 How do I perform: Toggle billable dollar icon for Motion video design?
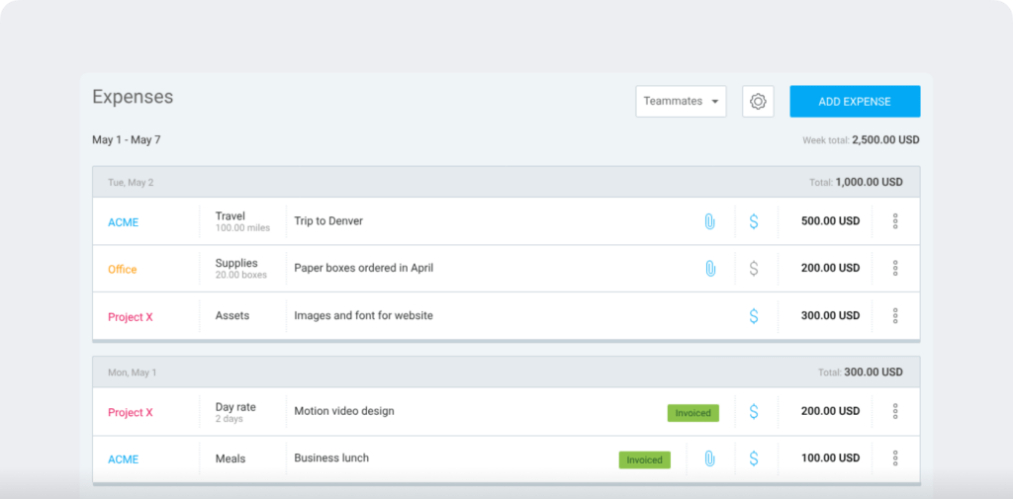753,411
